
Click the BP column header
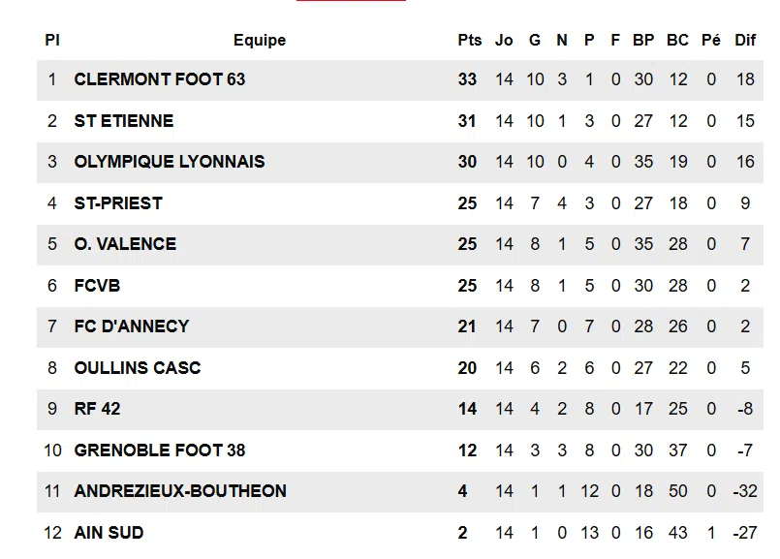point(643,40)
